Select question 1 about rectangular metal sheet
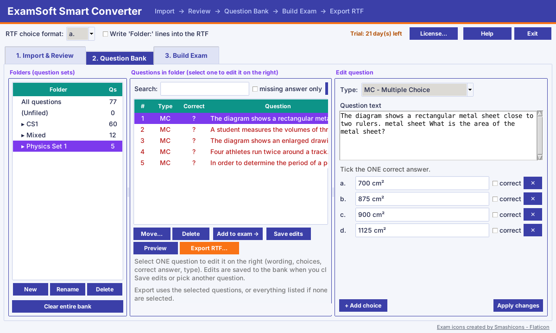556x333 pixels. pyautogui.click(x=231, y=118)
